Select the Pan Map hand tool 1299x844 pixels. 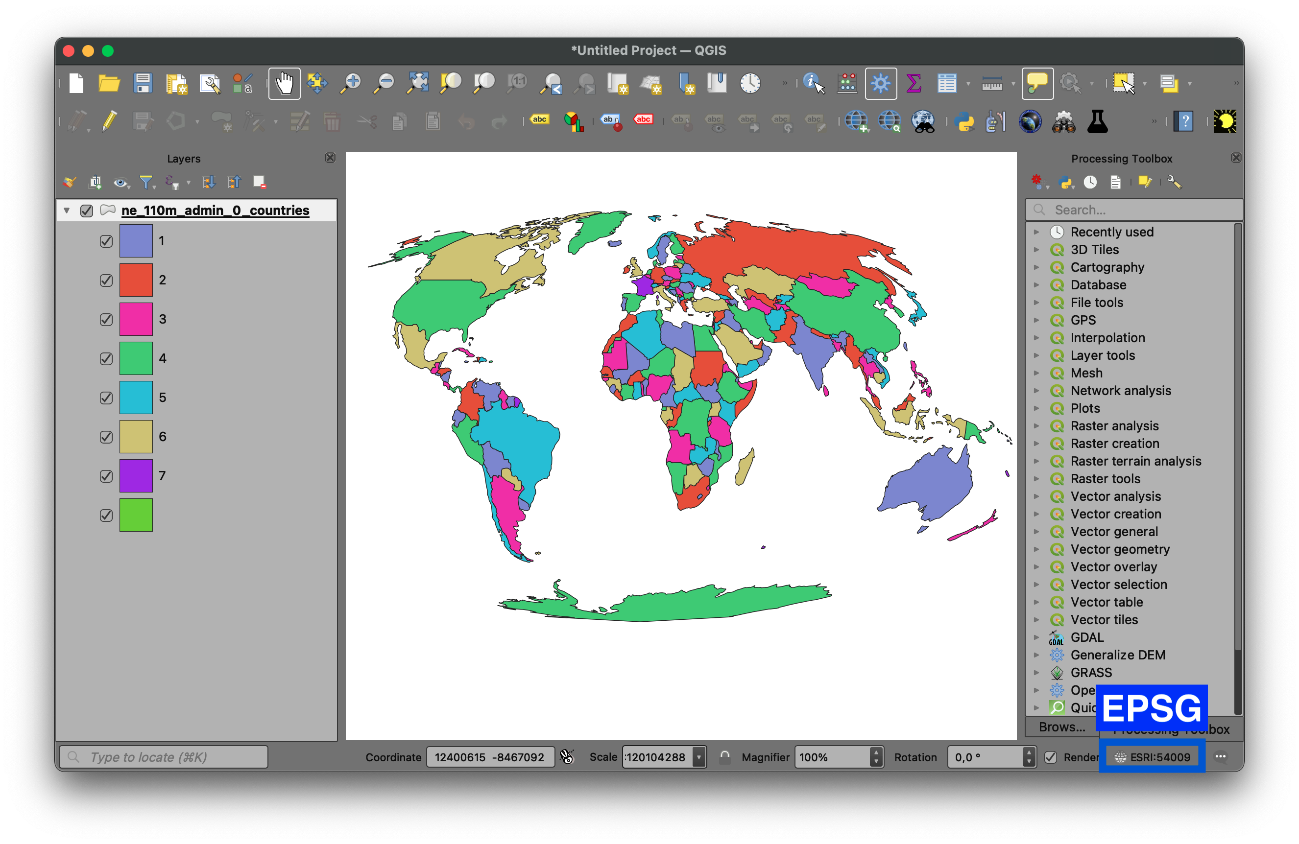tap(284, 84)
